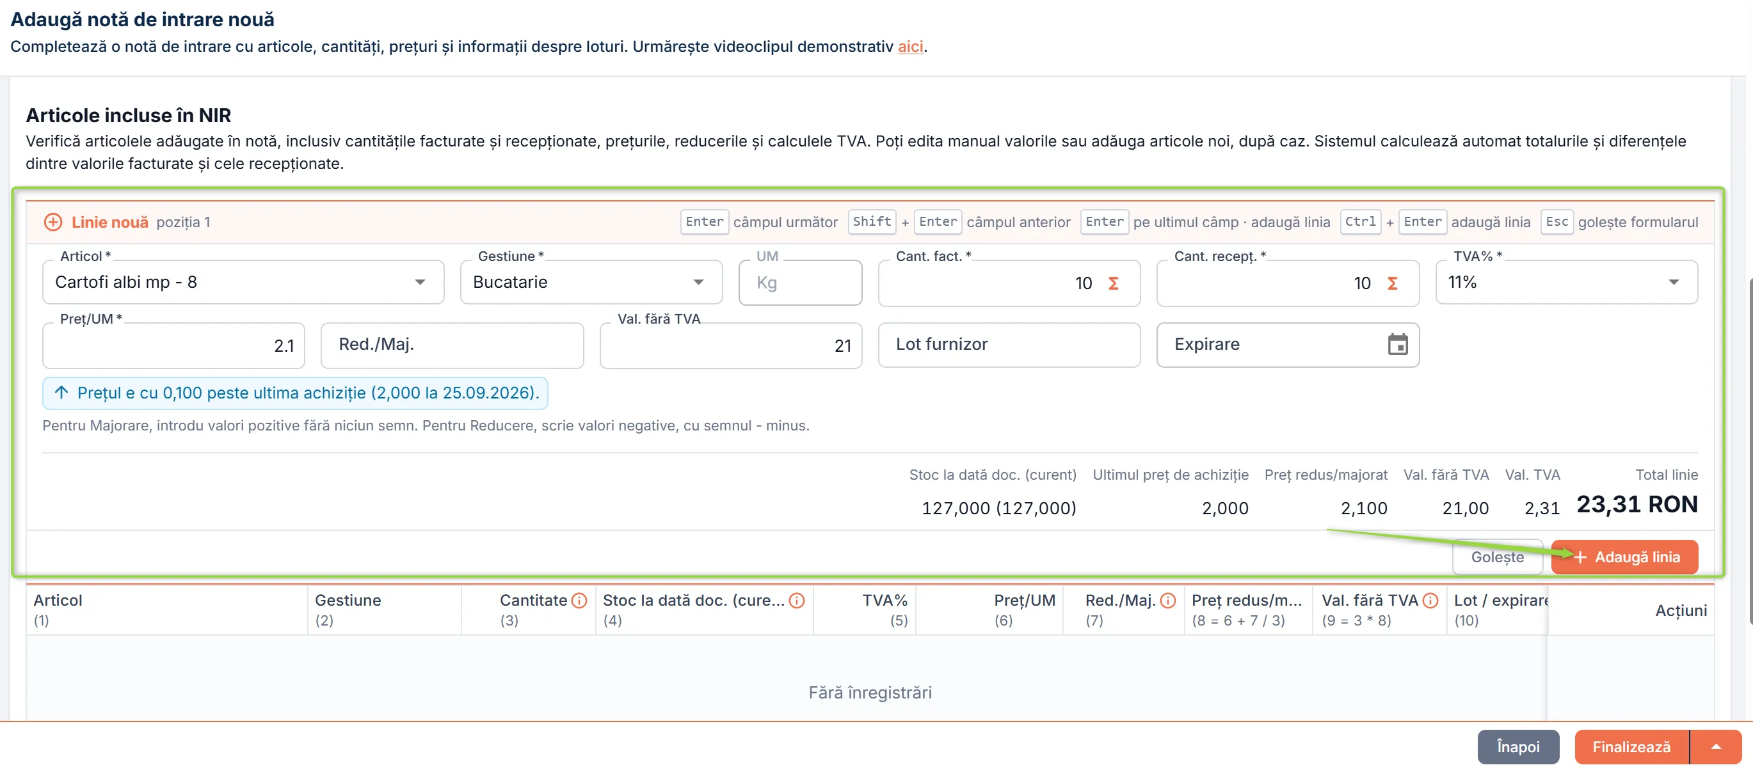1753x772 pixels.
Task: Click the Preț/UM column header
Action: pyautogui.click(x=989, y=610)
